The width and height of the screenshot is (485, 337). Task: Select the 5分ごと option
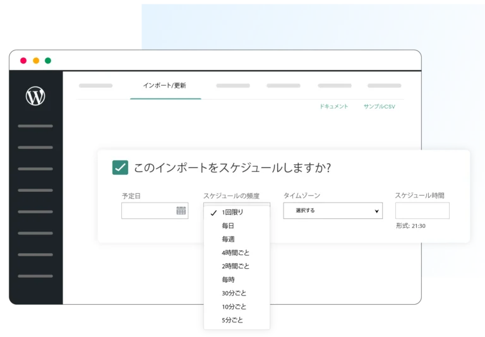pos(232,320)
